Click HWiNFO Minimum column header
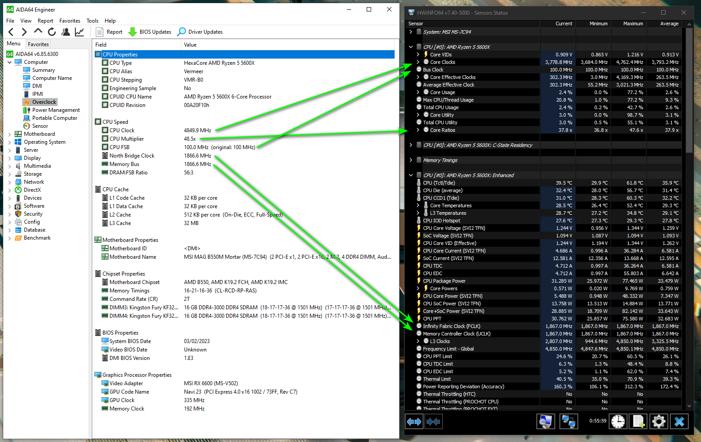 [593, 24]
